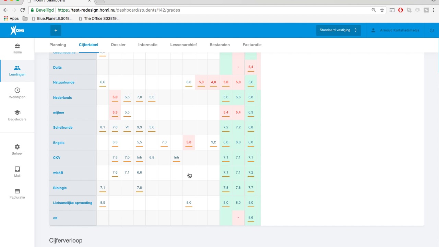Click the power logout icon
The width and height of the screenshot is (439, 247).
431,30
